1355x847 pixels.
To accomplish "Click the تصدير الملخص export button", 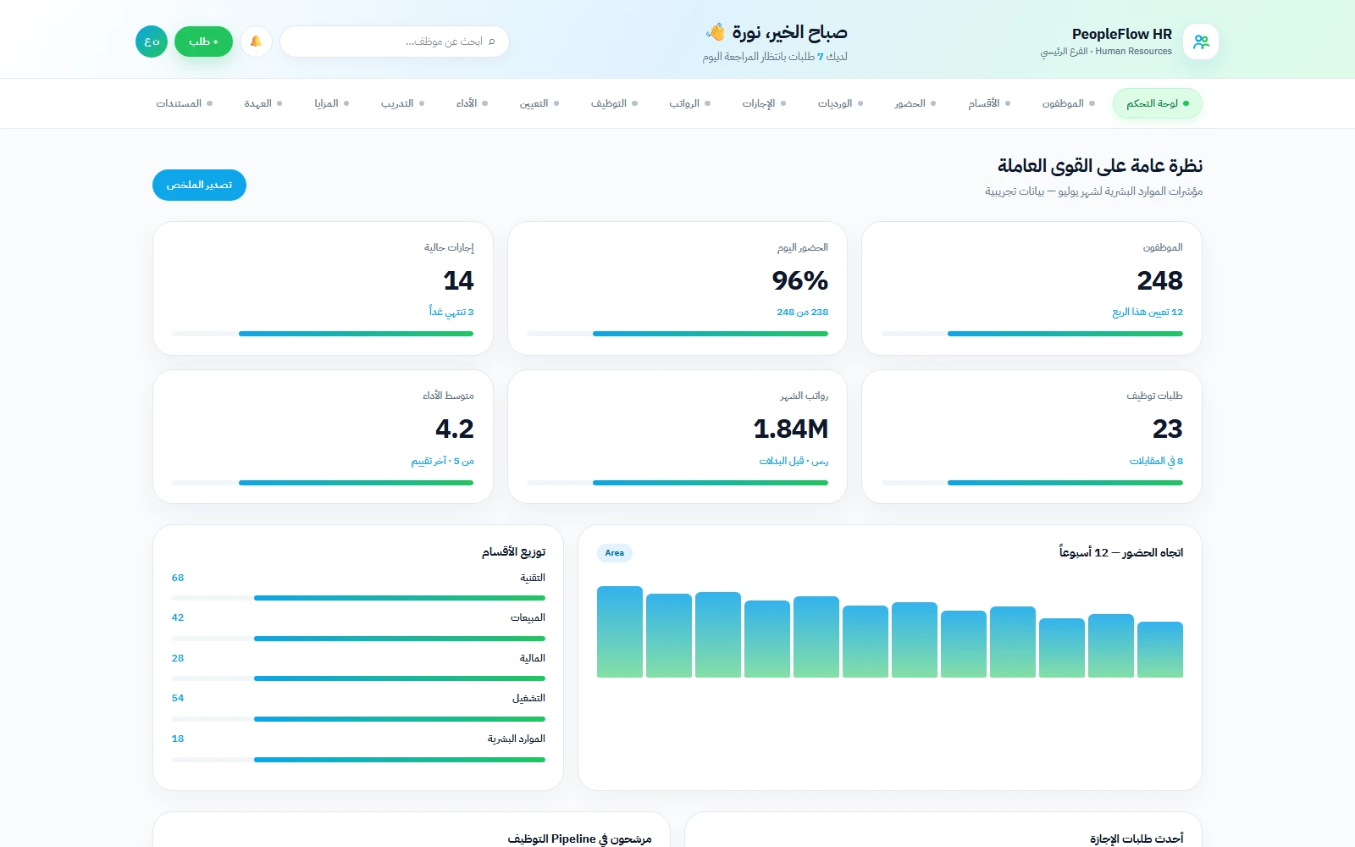I will point(199,185).
